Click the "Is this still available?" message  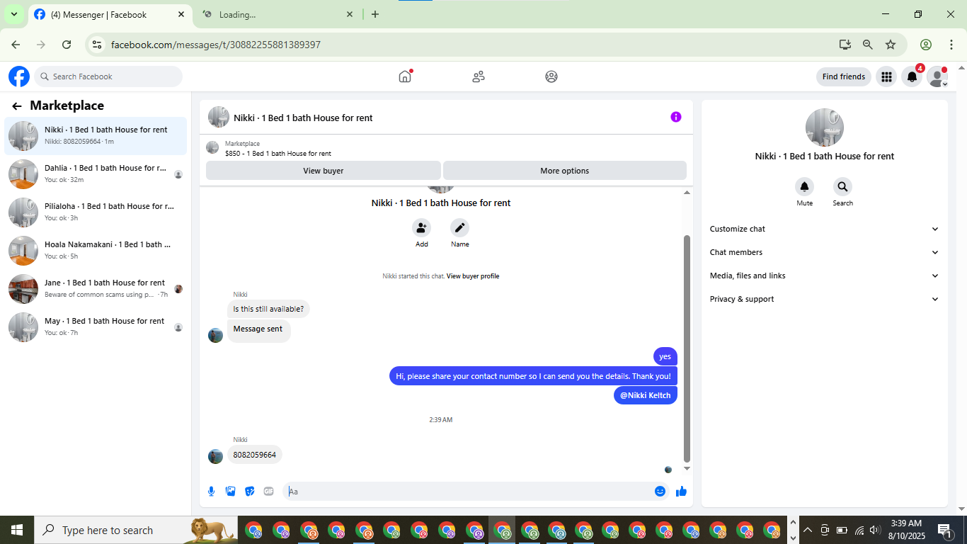click(268, 309)
